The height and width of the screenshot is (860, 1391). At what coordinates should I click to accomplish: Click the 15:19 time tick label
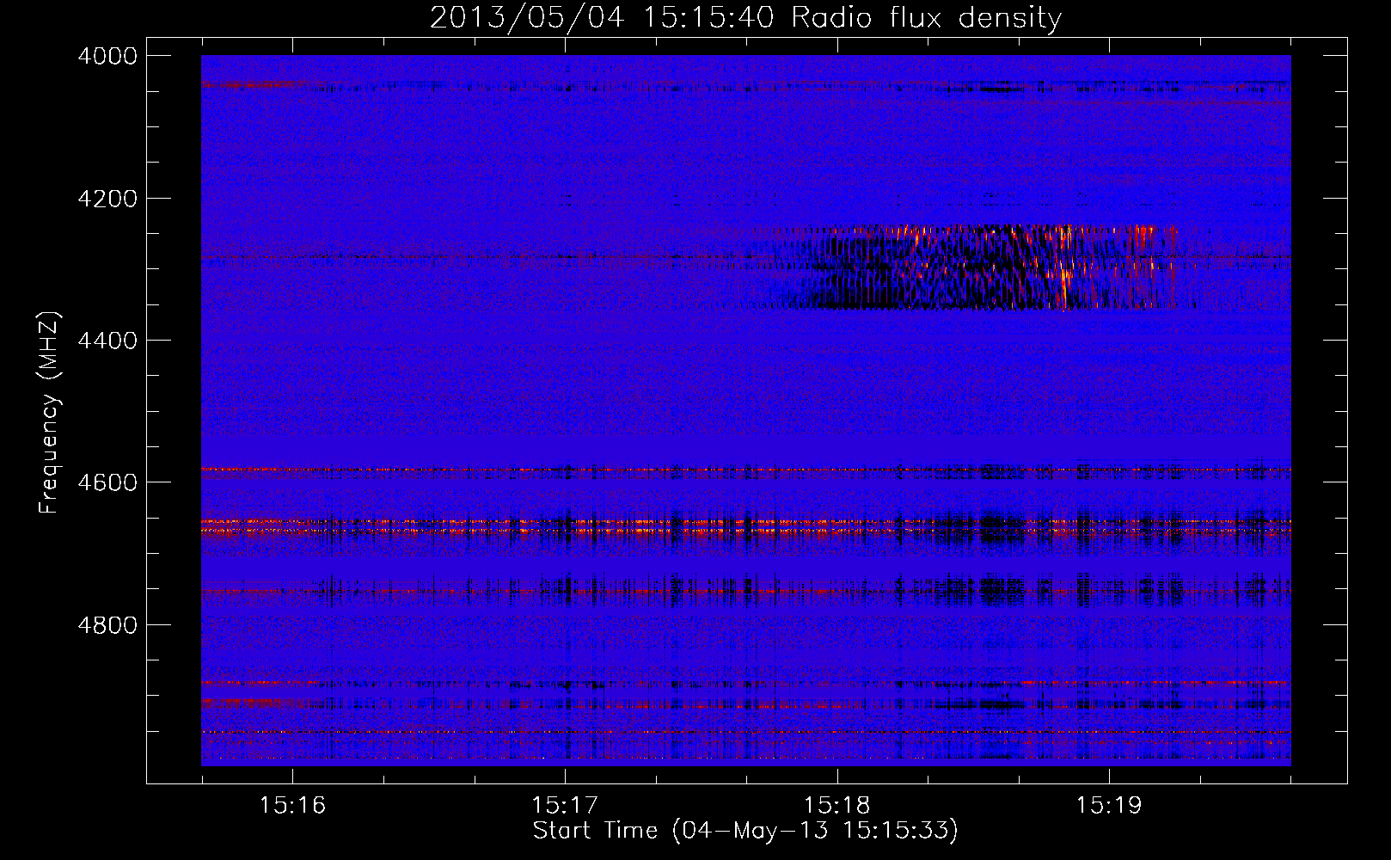(x=1109, y=805)
